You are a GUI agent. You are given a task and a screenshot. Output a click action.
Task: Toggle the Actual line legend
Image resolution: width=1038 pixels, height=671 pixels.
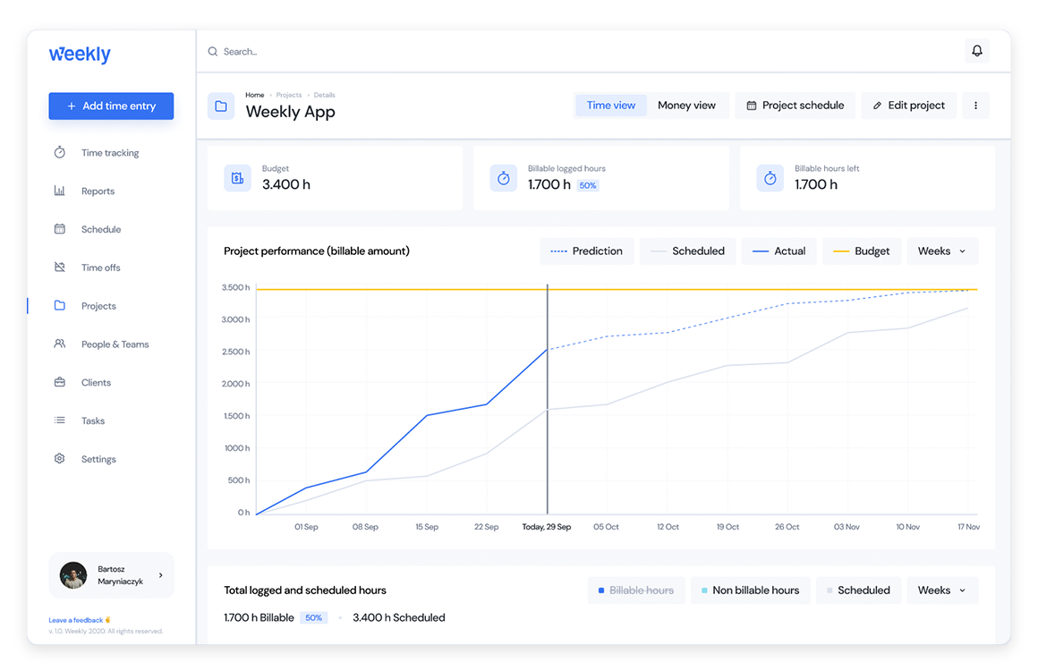click(x=779, y=251)
